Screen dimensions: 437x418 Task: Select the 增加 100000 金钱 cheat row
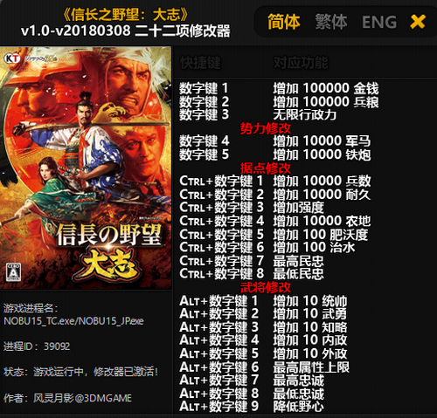[279, 88]
